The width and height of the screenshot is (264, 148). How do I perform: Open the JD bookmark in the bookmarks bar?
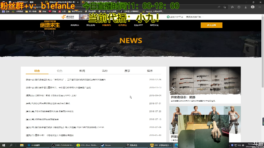click(x=62, y=12)
